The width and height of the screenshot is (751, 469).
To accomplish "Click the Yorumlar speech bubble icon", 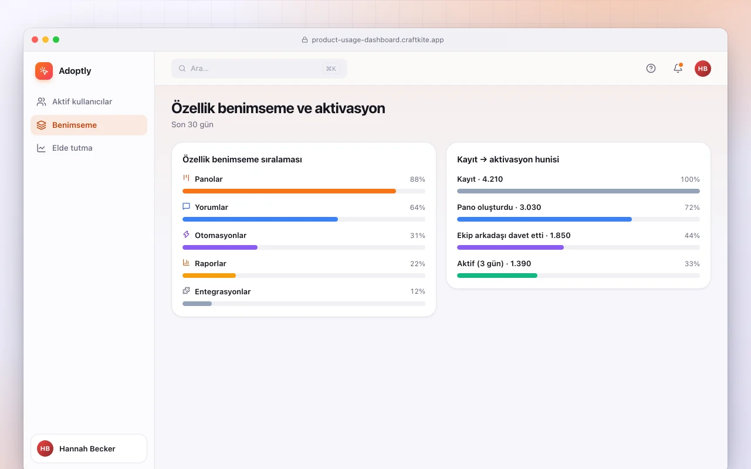I will 186,206.
